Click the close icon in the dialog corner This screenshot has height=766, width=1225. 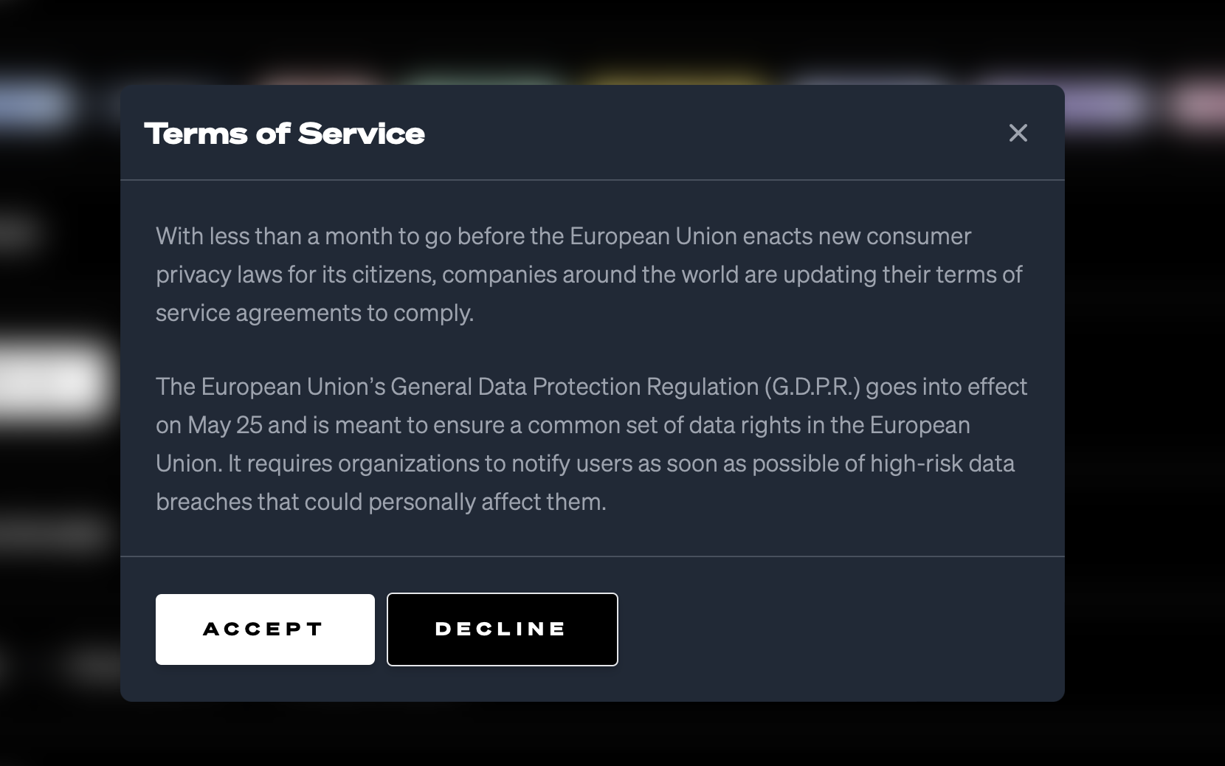coord(1018,133)
